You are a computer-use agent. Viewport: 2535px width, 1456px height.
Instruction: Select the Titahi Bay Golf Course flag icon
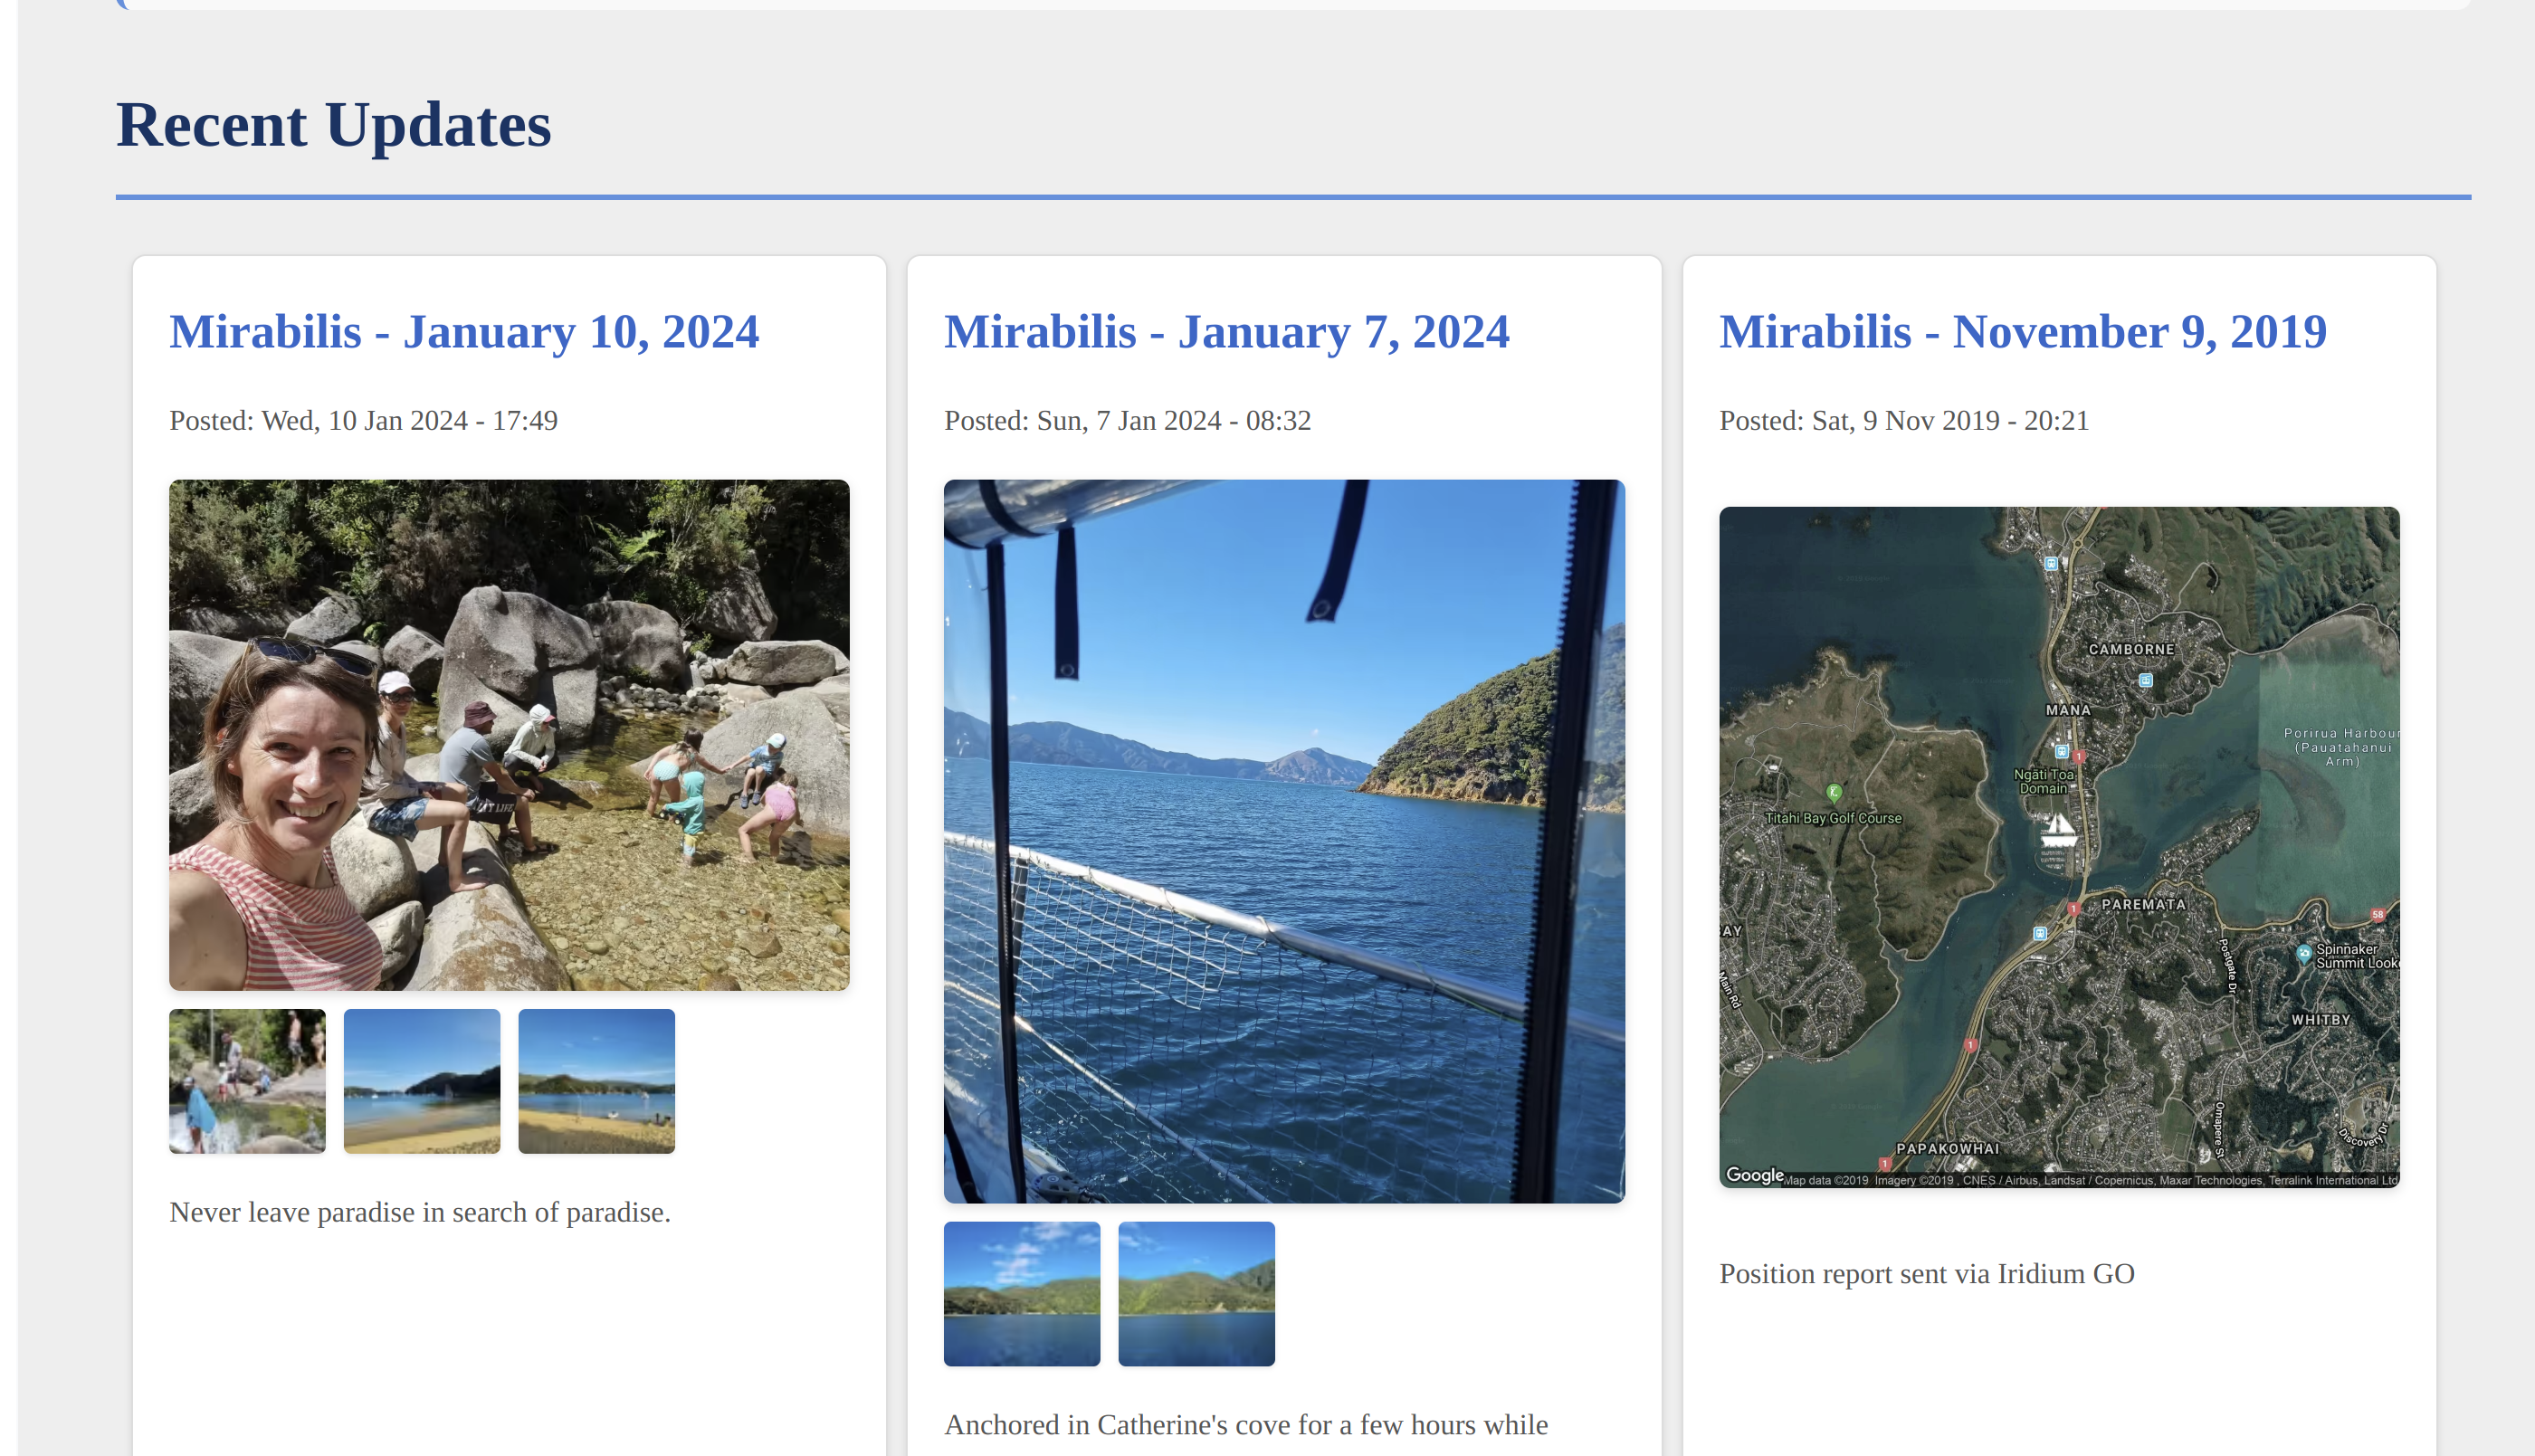coord(1834,793)
